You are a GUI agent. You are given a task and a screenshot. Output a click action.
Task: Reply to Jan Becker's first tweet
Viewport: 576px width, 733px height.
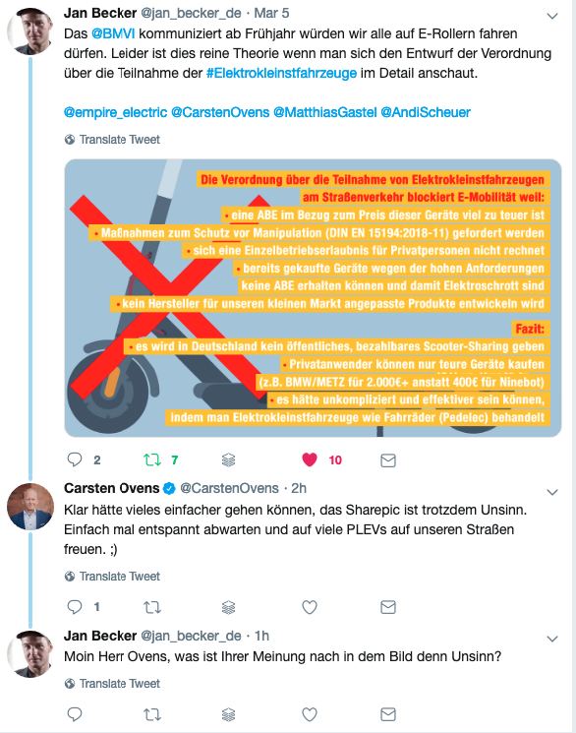pyautogui.click(x=75, y=460)
